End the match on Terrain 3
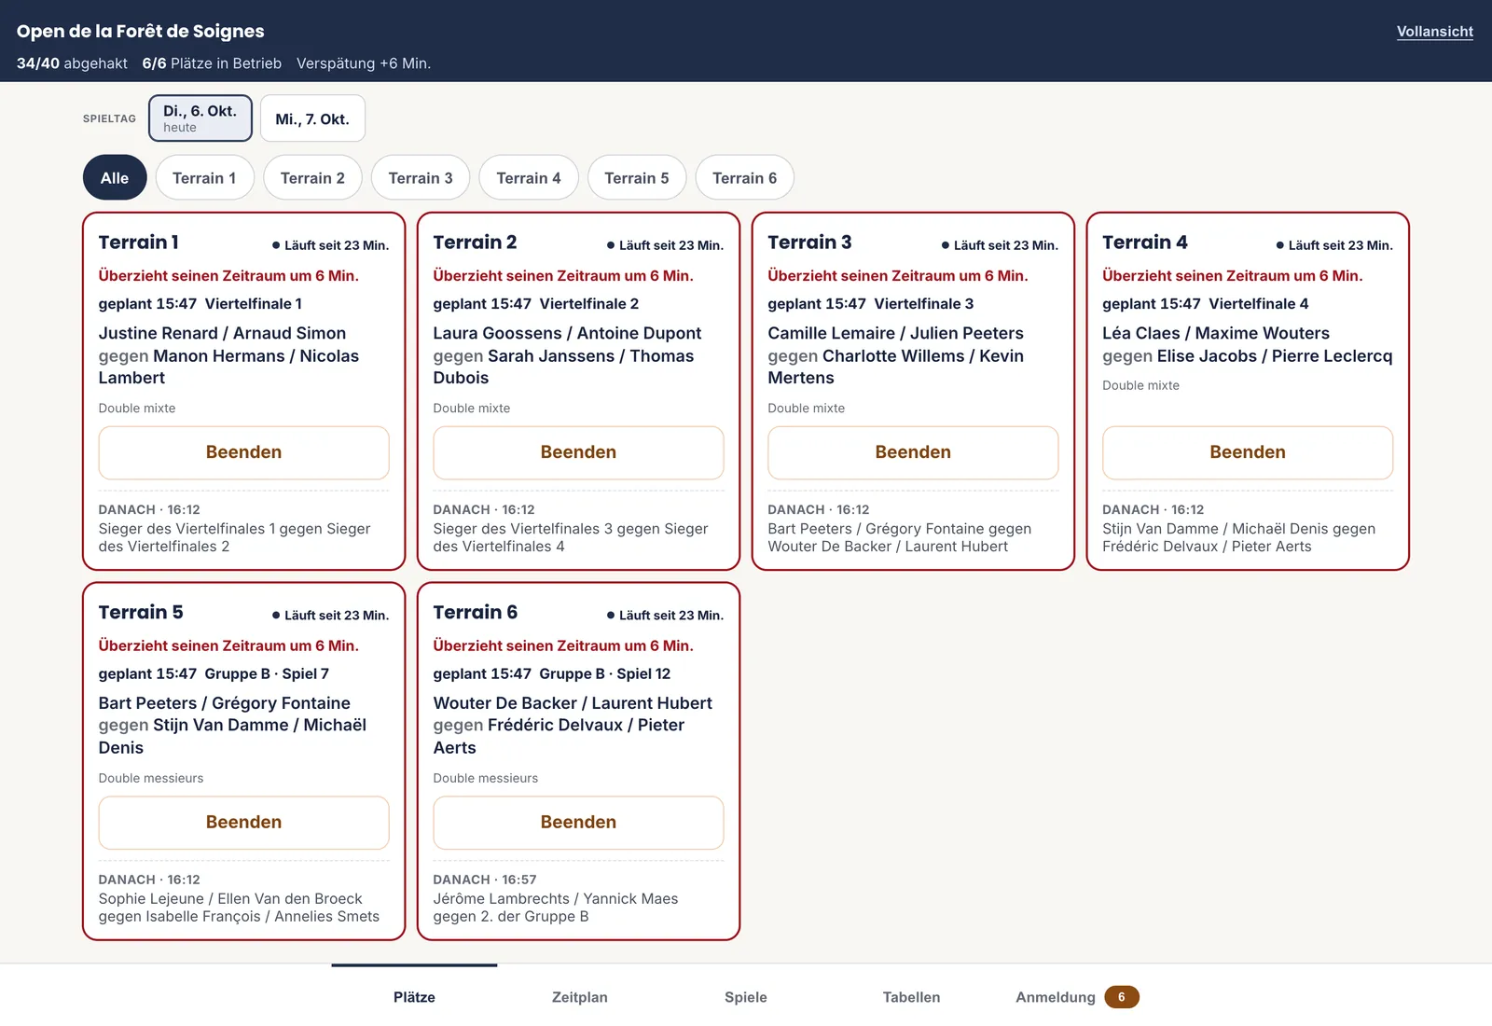 (x=913, y=452)
